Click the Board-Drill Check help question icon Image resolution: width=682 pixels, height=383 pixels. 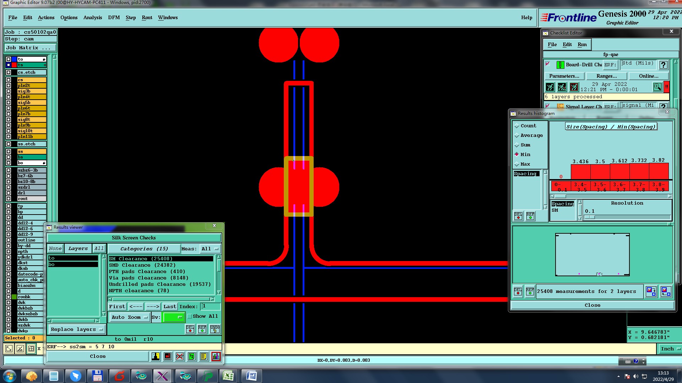(663, 65)
